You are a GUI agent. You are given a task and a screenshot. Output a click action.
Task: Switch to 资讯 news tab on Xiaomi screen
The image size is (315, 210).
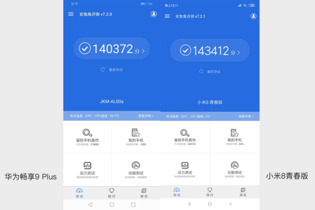(x=243, y=192)
